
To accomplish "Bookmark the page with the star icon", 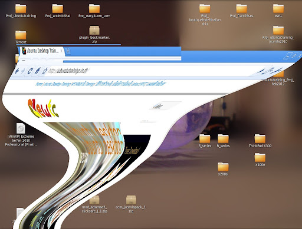I will (45, 71).
